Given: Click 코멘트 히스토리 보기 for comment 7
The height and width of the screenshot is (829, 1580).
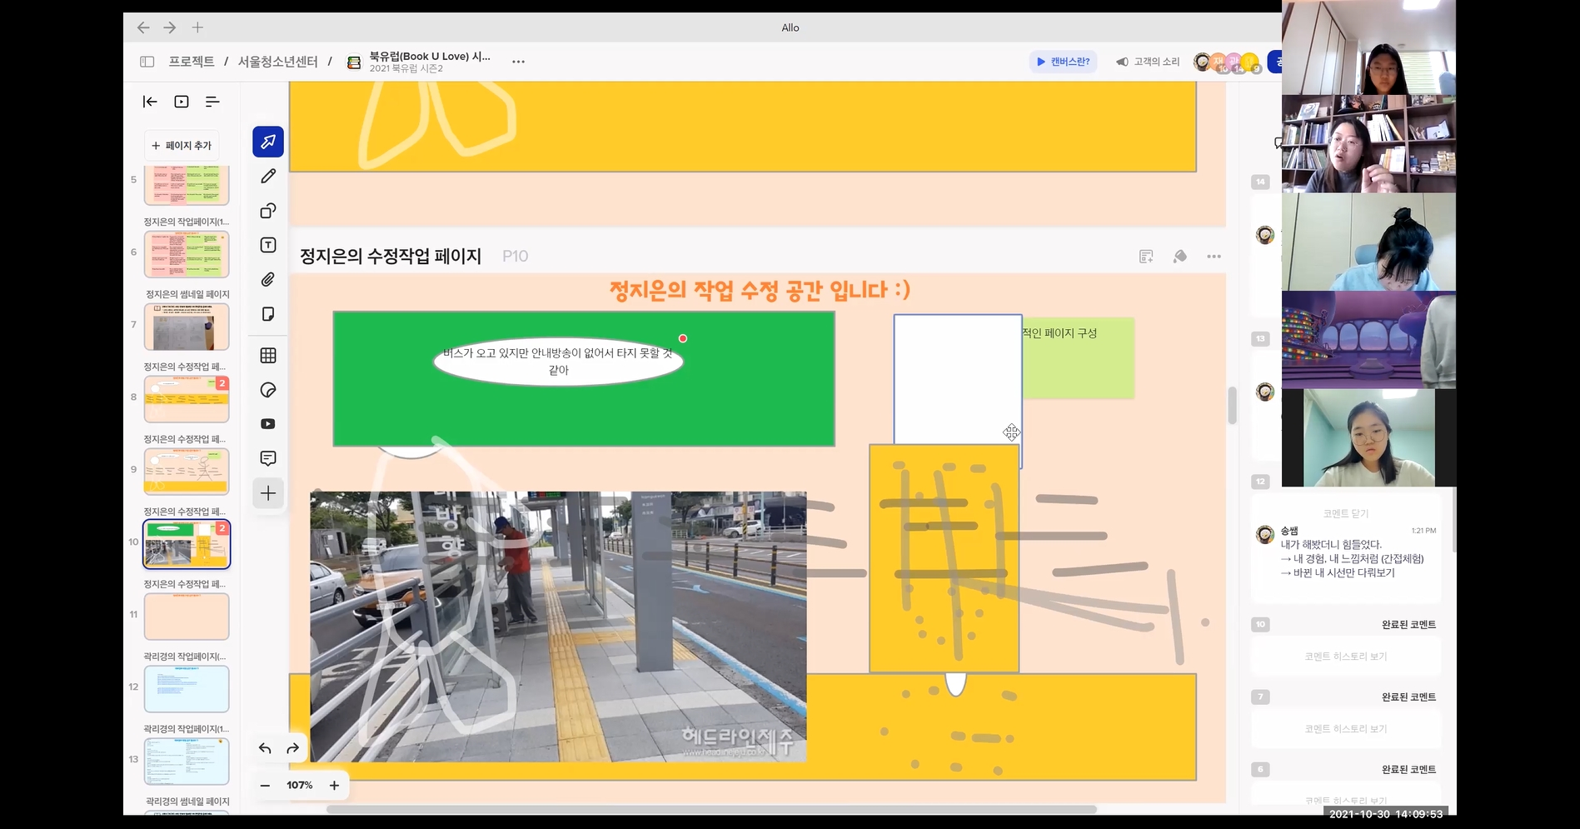Looking at the screenshot, I should [1346, 729].
